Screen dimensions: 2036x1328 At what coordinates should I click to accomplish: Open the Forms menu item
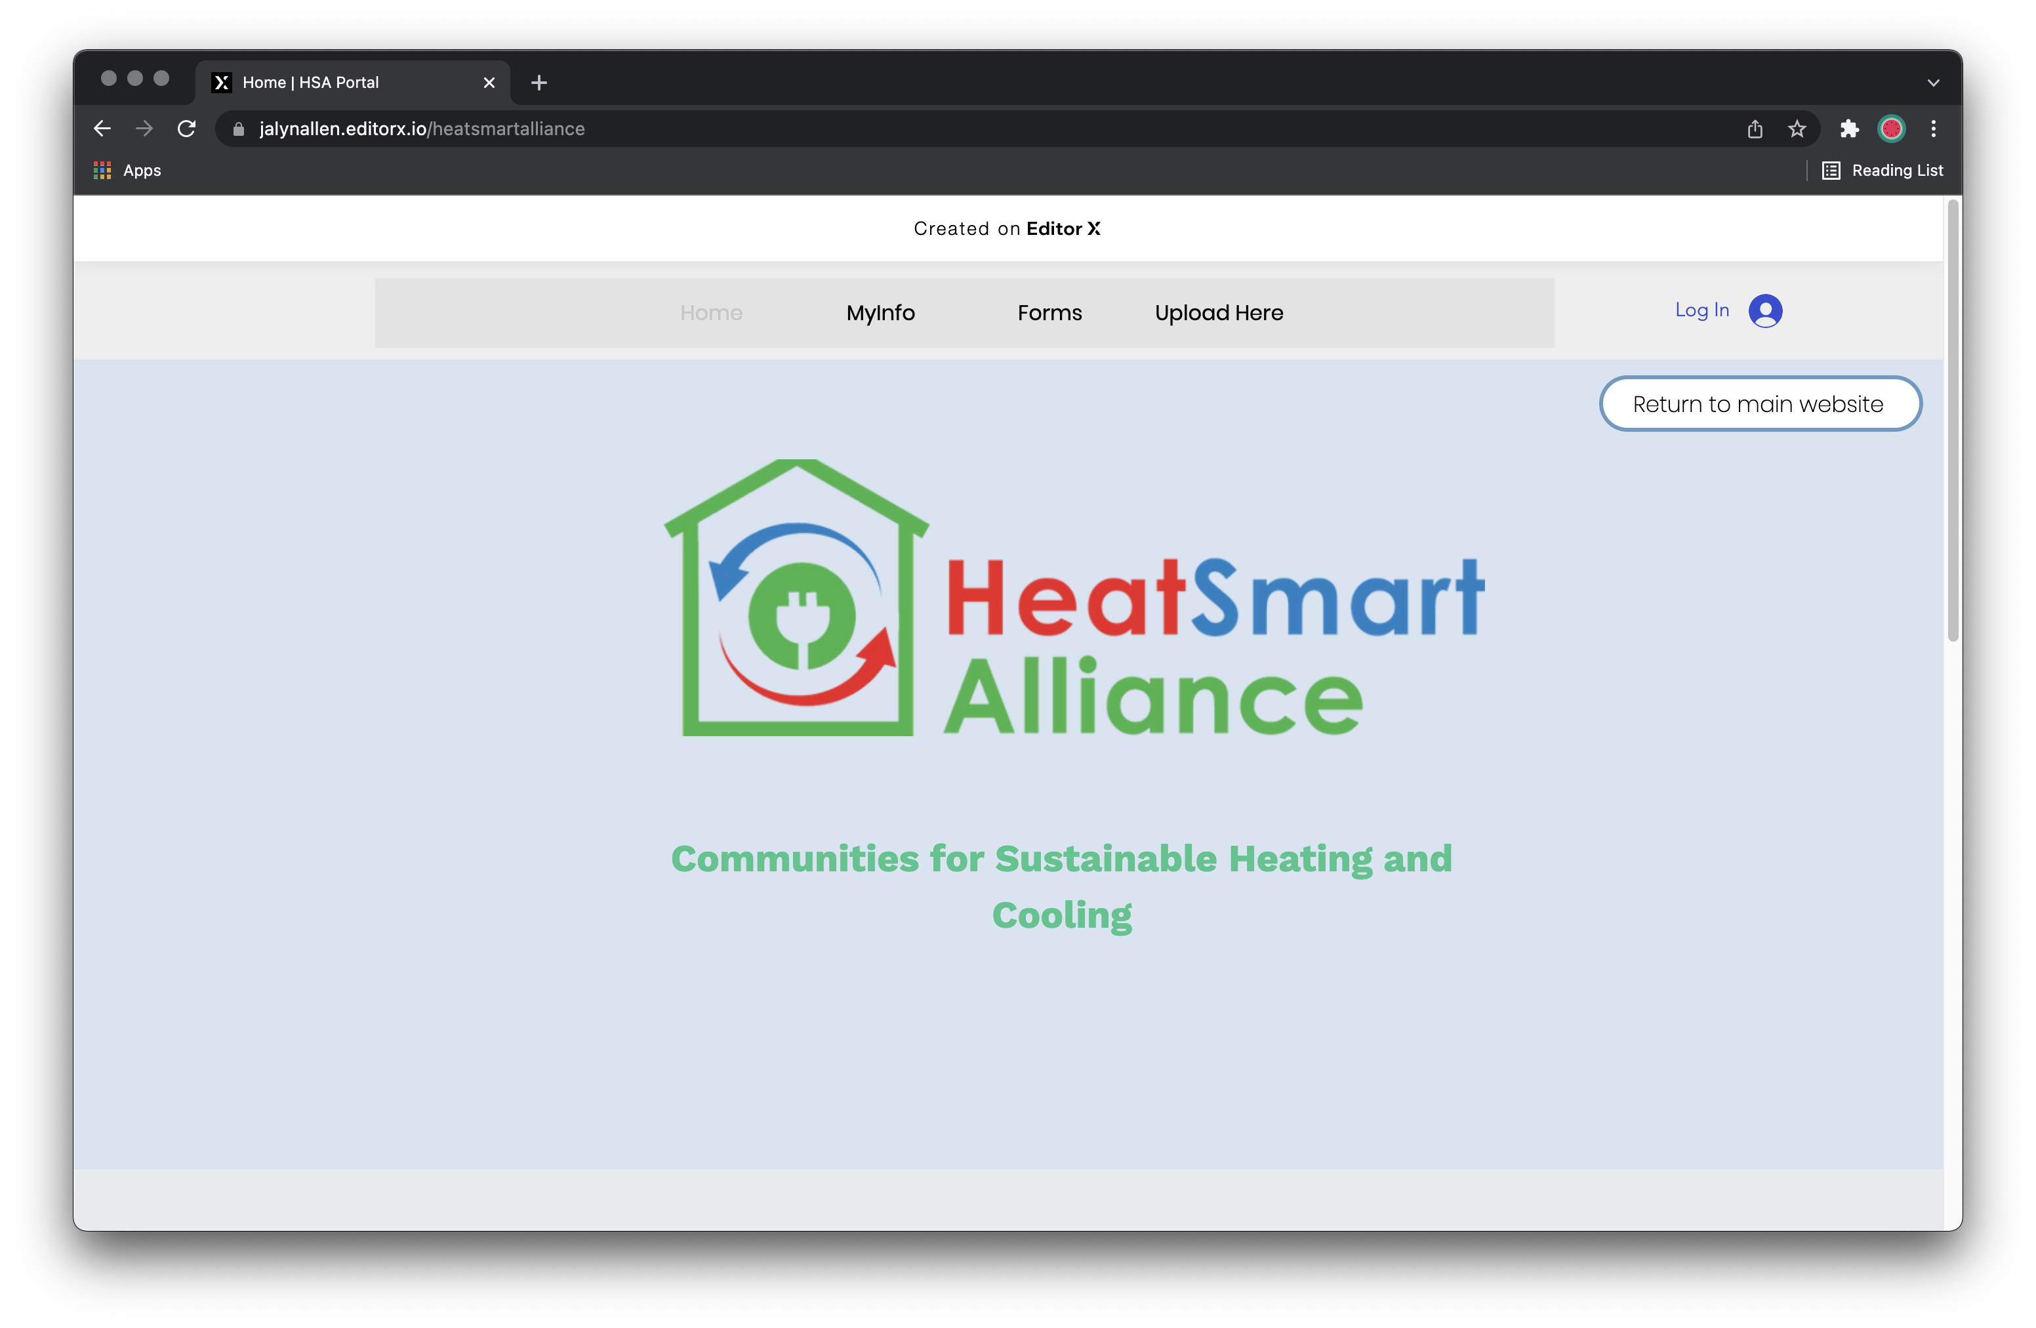(x=1049, y=313)
